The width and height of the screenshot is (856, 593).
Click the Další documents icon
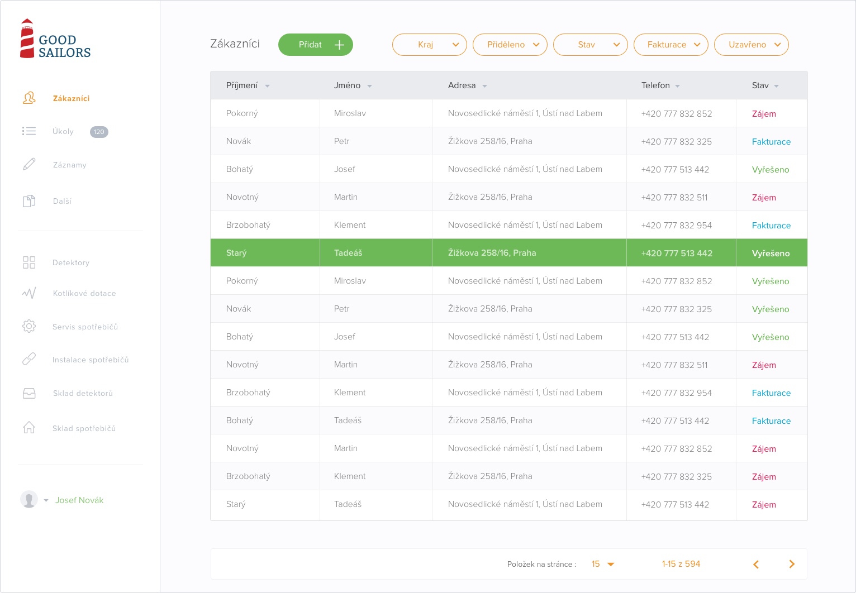pyautogui.click(x=29, y=201)
